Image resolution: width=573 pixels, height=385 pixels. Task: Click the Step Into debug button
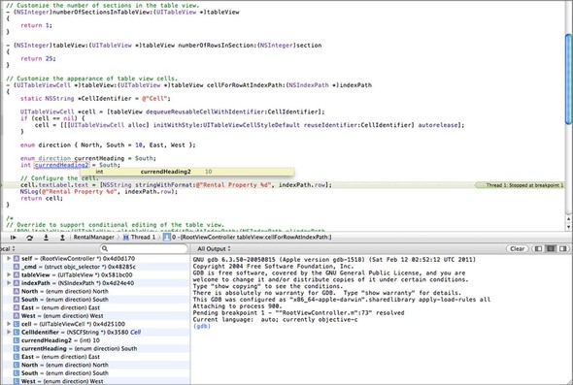pos(46,238)
